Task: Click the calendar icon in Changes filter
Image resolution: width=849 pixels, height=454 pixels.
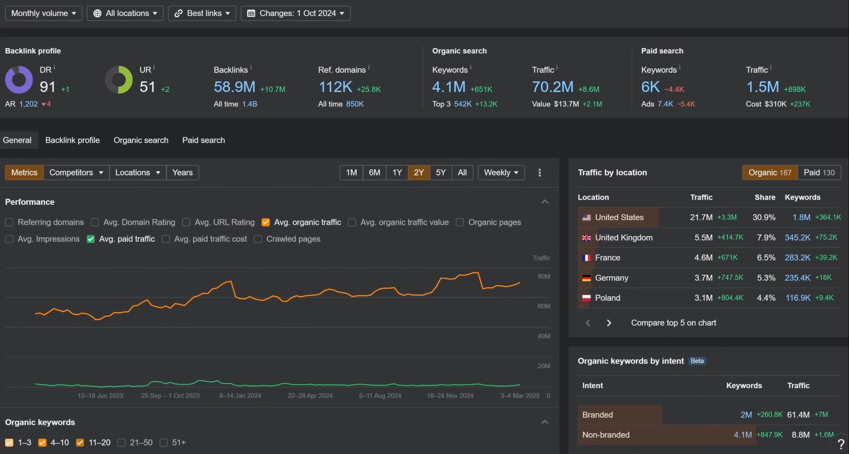Action: click(x=251, y=13)
